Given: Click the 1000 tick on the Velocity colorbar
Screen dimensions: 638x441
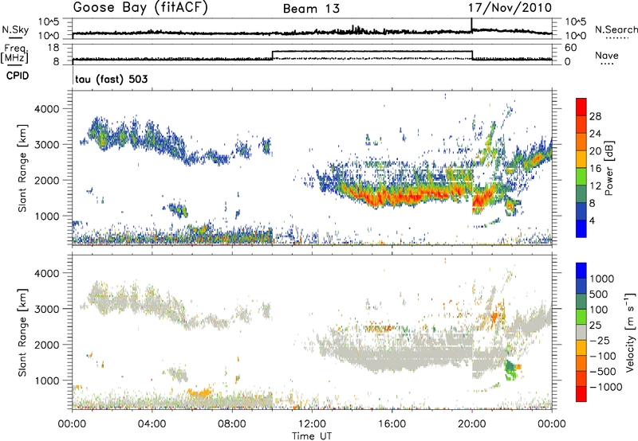Looking at the screenshot, I should coord(602,279).
